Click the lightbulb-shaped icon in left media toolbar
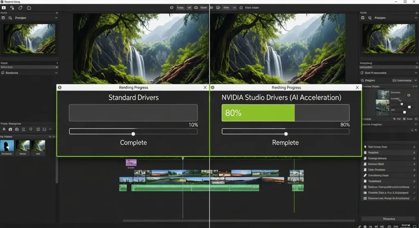419x228 pixels. [31, 129]
